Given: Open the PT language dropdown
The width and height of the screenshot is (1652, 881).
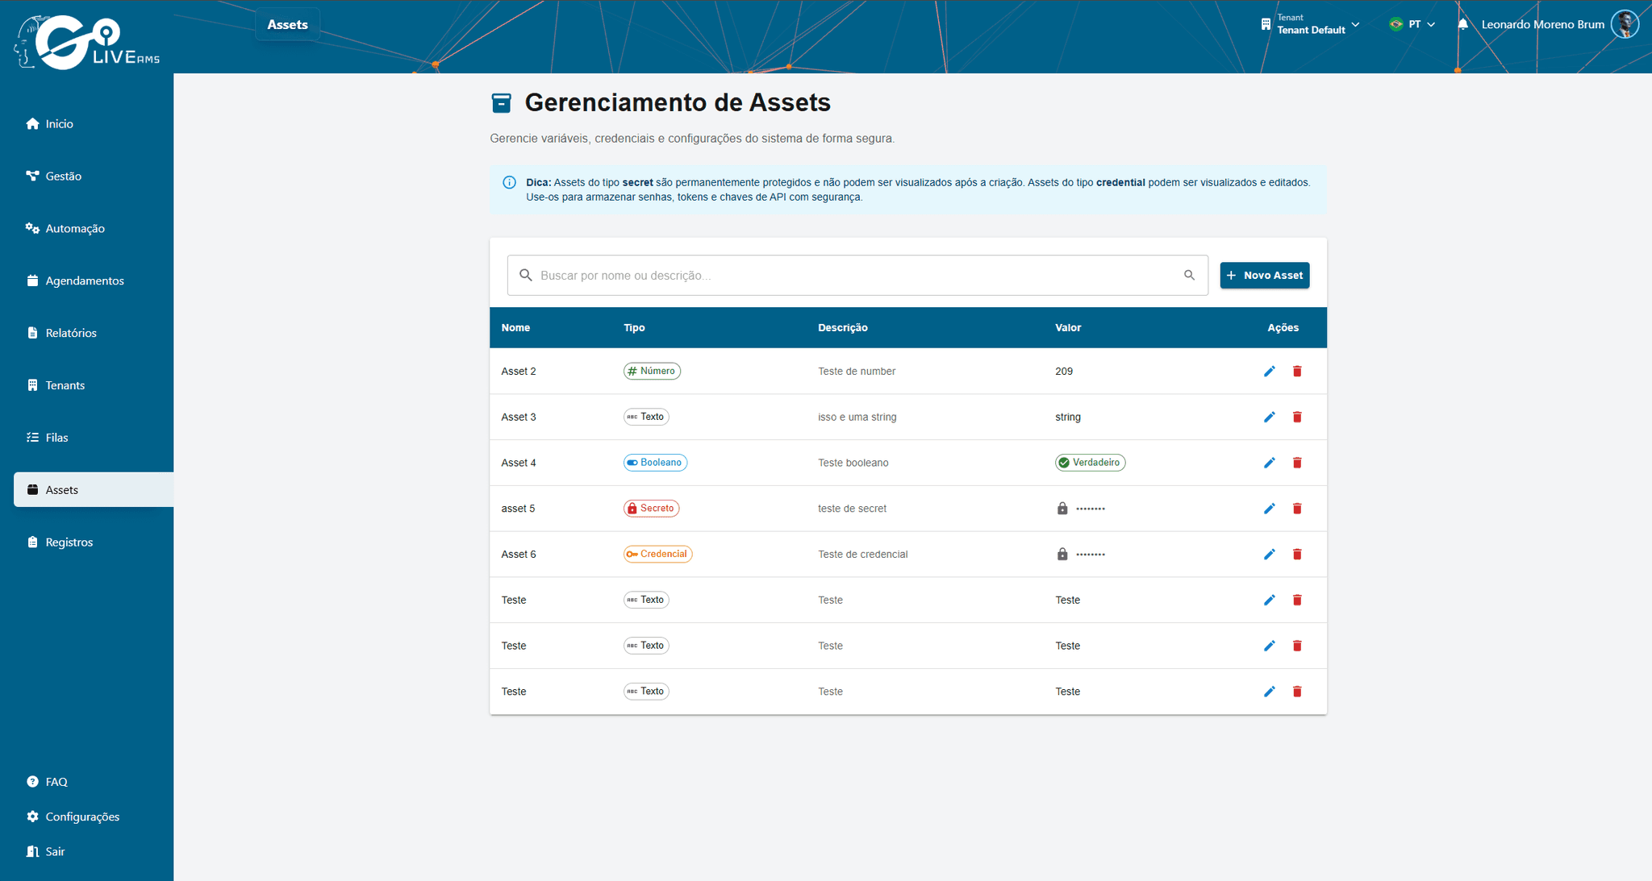Looking at the screenshot, I should (x=1412, y=24).
